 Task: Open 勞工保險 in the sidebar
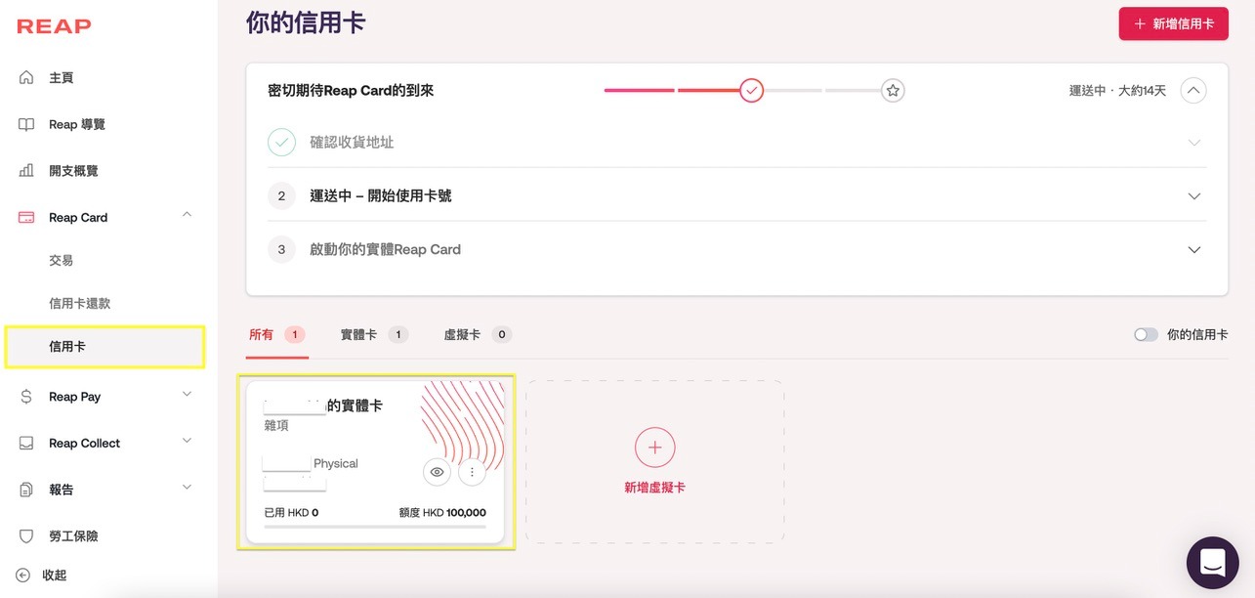click(74, 536)
